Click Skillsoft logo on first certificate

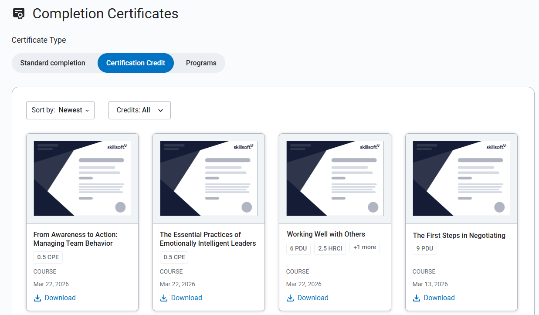117,147
